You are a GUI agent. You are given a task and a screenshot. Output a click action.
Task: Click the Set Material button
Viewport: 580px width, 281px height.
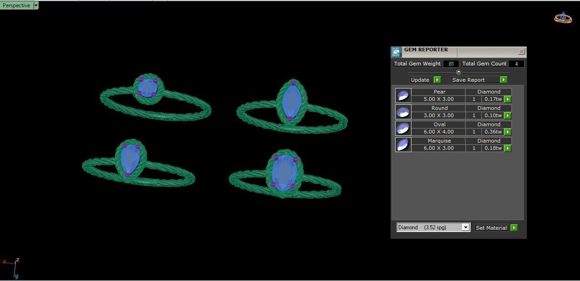[491, 228]
